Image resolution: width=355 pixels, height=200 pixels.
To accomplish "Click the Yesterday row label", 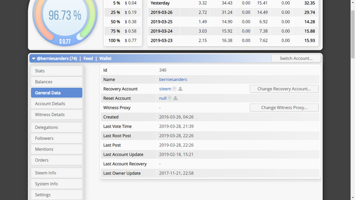I will click(x=160, y=3).
